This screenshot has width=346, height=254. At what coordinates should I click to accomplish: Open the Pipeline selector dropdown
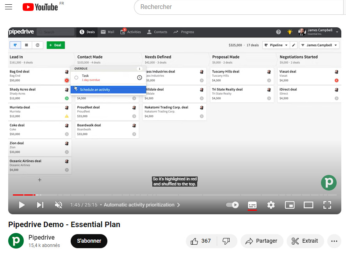[276, 45]
